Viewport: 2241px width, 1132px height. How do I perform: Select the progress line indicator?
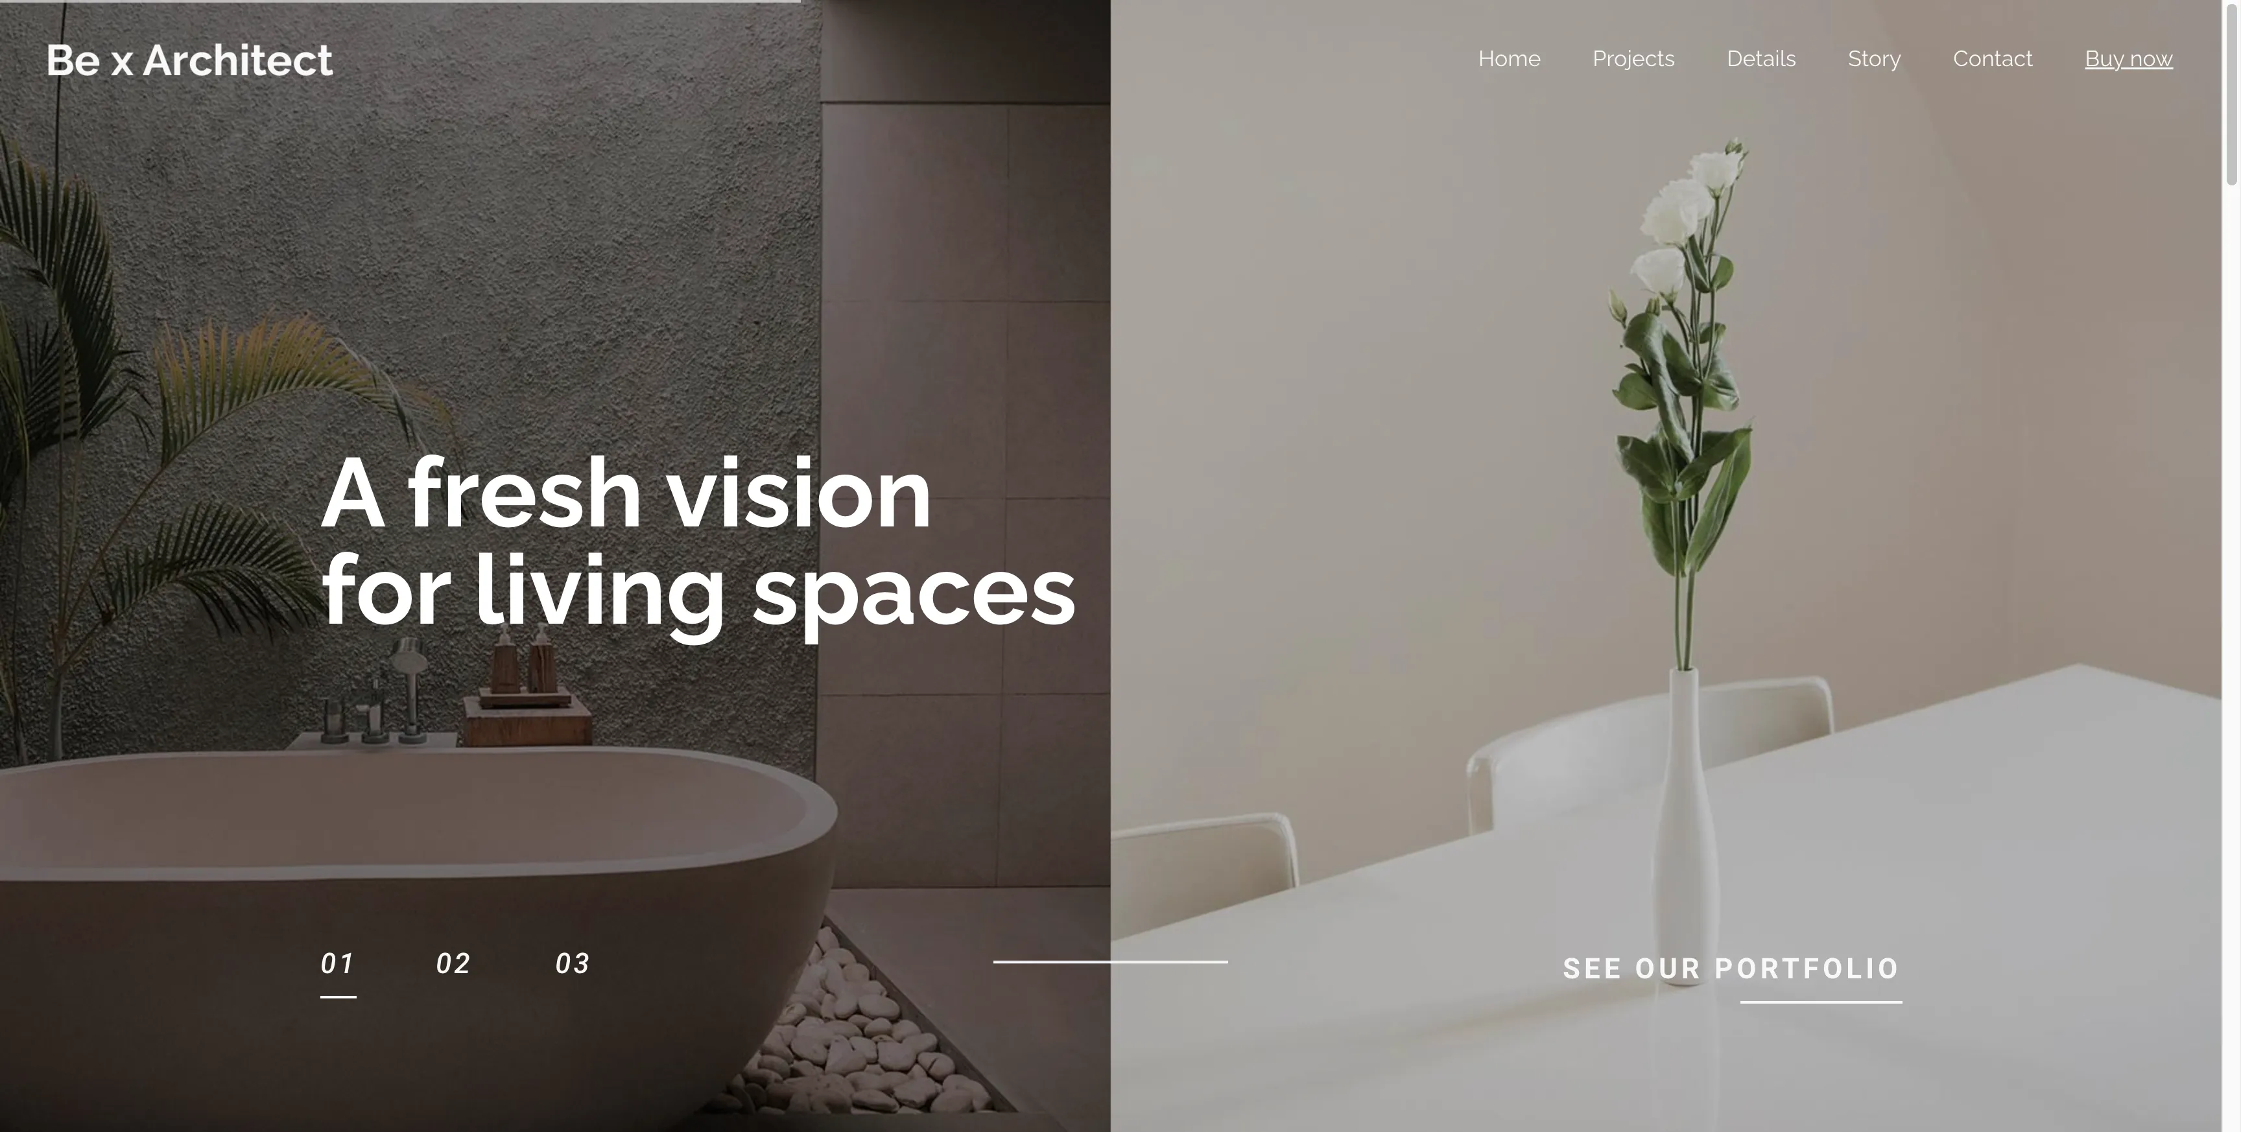(x=1110, y=961)
